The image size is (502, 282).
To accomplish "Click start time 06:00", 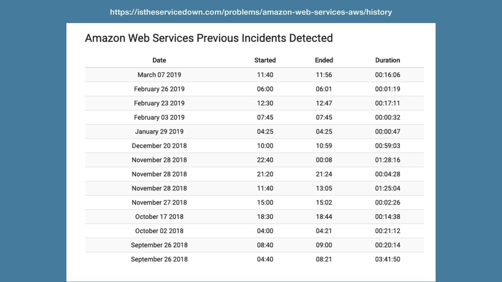I will [265, 89].
